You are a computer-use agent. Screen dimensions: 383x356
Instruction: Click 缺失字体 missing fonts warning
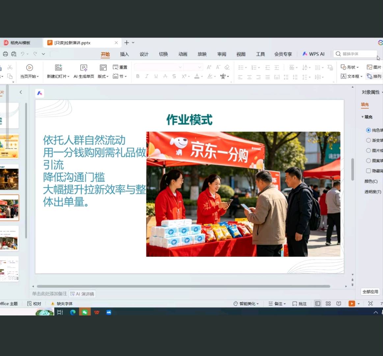pos(62,304)
